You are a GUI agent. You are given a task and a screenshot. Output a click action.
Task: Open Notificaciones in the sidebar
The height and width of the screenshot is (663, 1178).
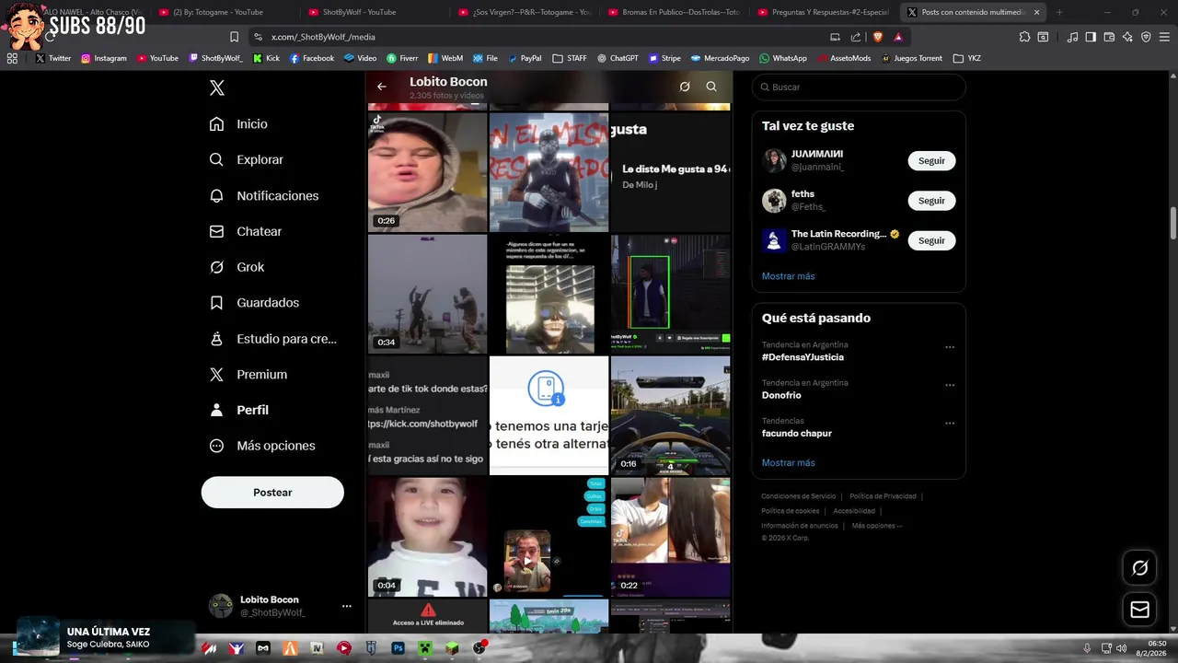[x=263, y=195]
